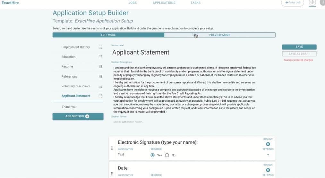
Task: Set Electronic Signature required to No
Action: (x=167, y=155)
